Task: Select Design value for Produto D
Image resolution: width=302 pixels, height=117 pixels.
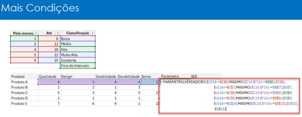Action: coord(78,98)
